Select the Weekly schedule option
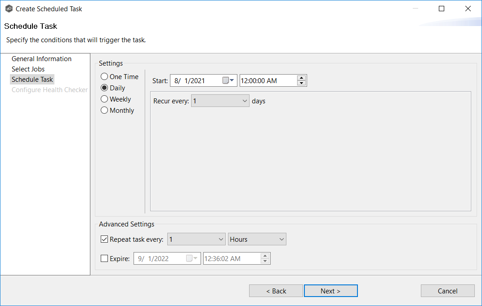 [104, 99]
